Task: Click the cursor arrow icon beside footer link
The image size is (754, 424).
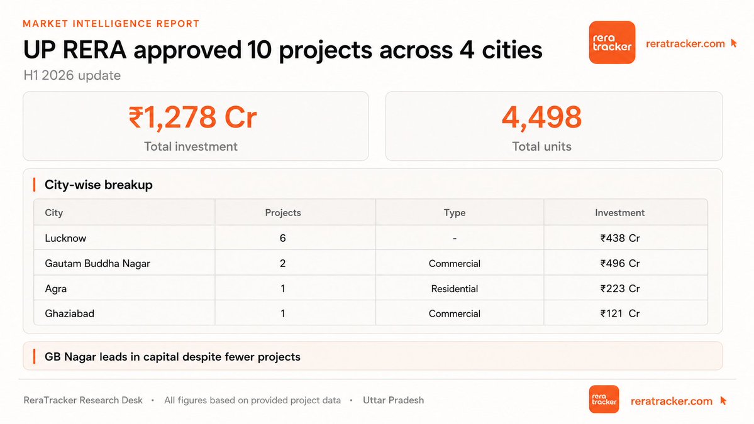Action: pos(723,401)
